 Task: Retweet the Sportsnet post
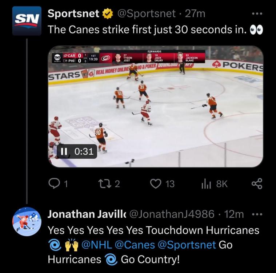point(104,184)
